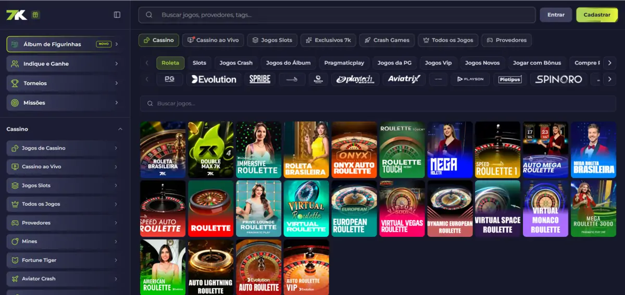
Task: Select the Cassino ao Vivo tab
Action: pos(213,40)
